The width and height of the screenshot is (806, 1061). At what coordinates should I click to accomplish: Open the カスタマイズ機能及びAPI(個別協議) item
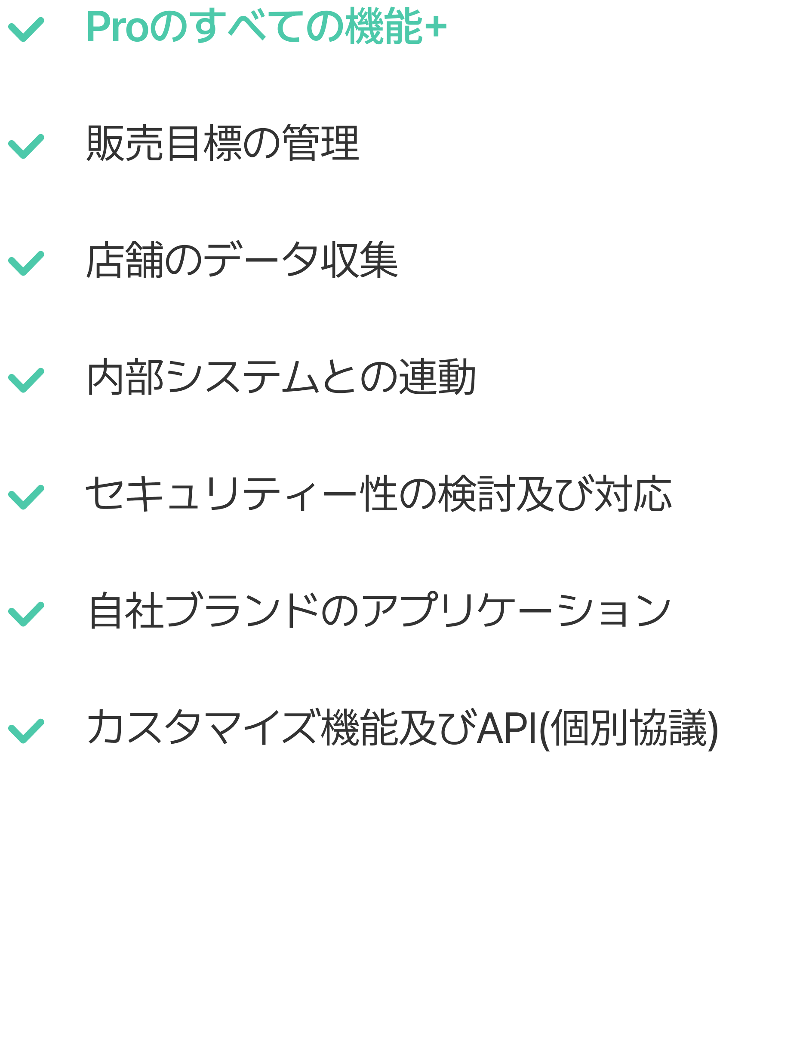coord(402,729)
